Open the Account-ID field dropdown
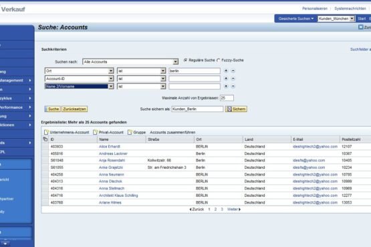Viewport: 371px width, 247px height. coord(111,79)
